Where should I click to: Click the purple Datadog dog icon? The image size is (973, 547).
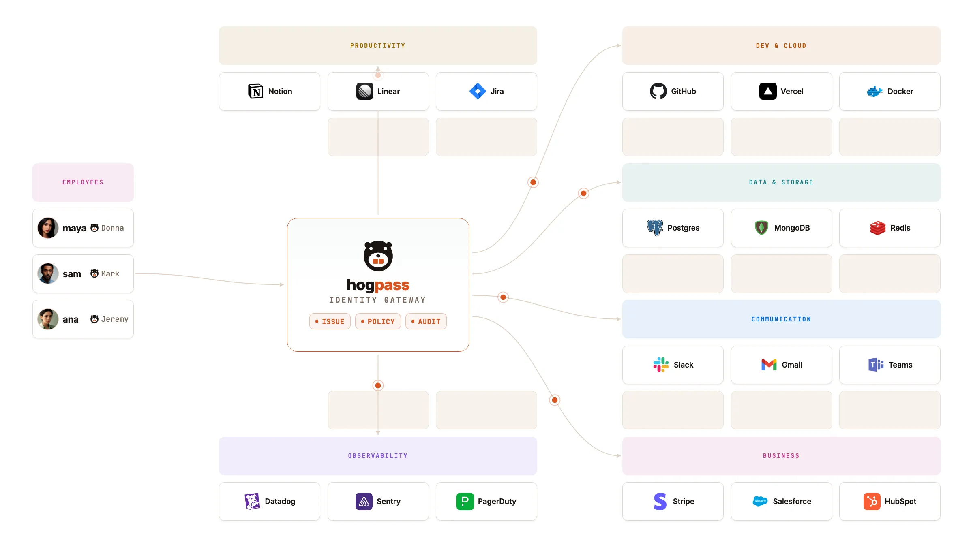[252, 501]
